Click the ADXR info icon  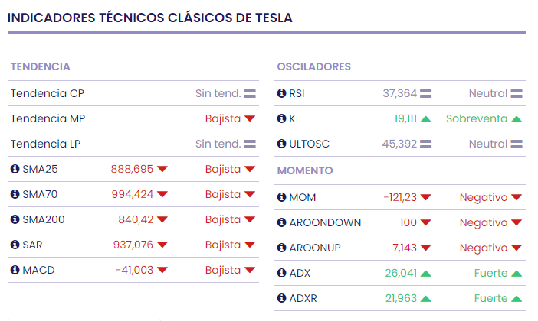click(281, 298)
